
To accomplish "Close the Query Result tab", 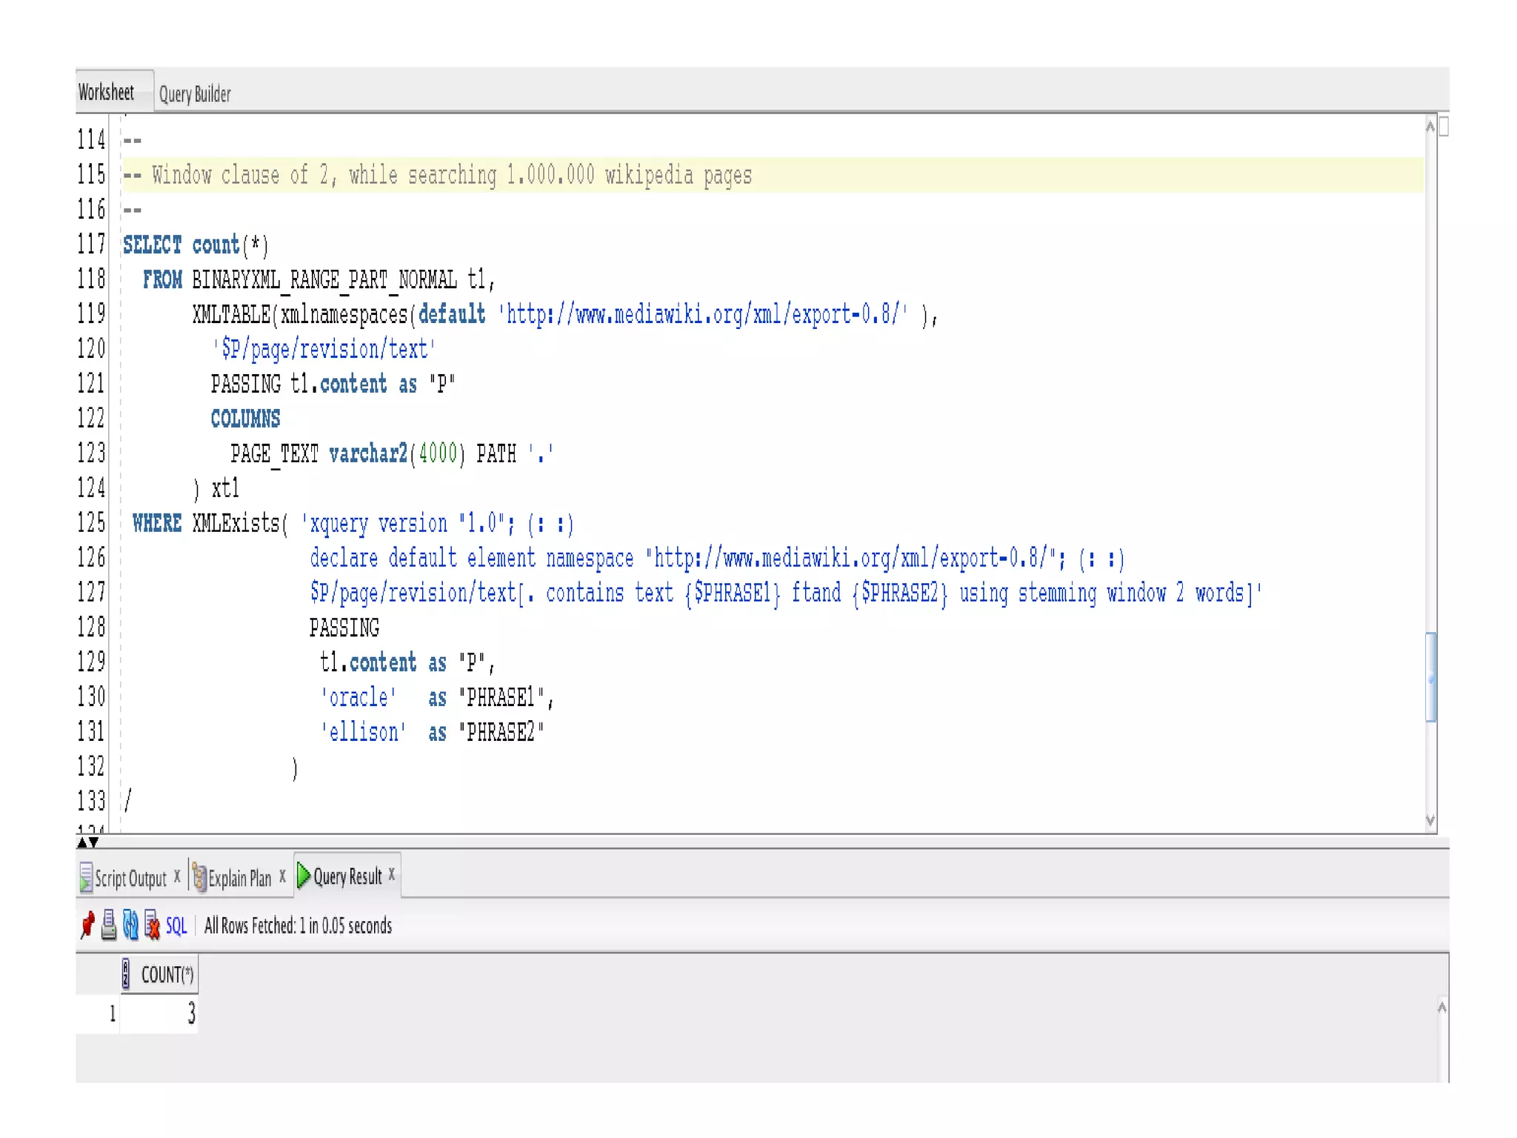I will [392, 874].
